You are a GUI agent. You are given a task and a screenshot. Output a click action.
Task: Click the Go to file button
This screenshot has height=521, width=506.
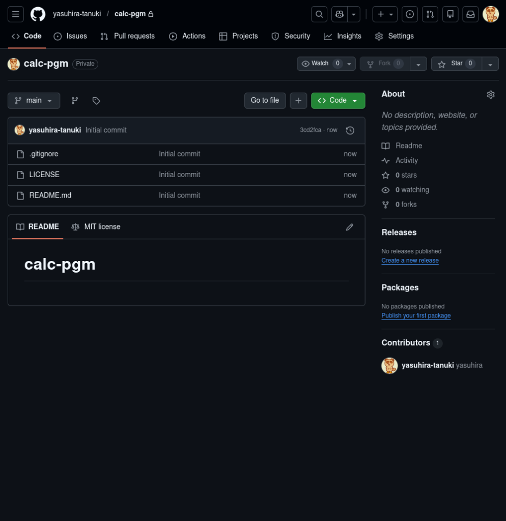coord(265,101)
